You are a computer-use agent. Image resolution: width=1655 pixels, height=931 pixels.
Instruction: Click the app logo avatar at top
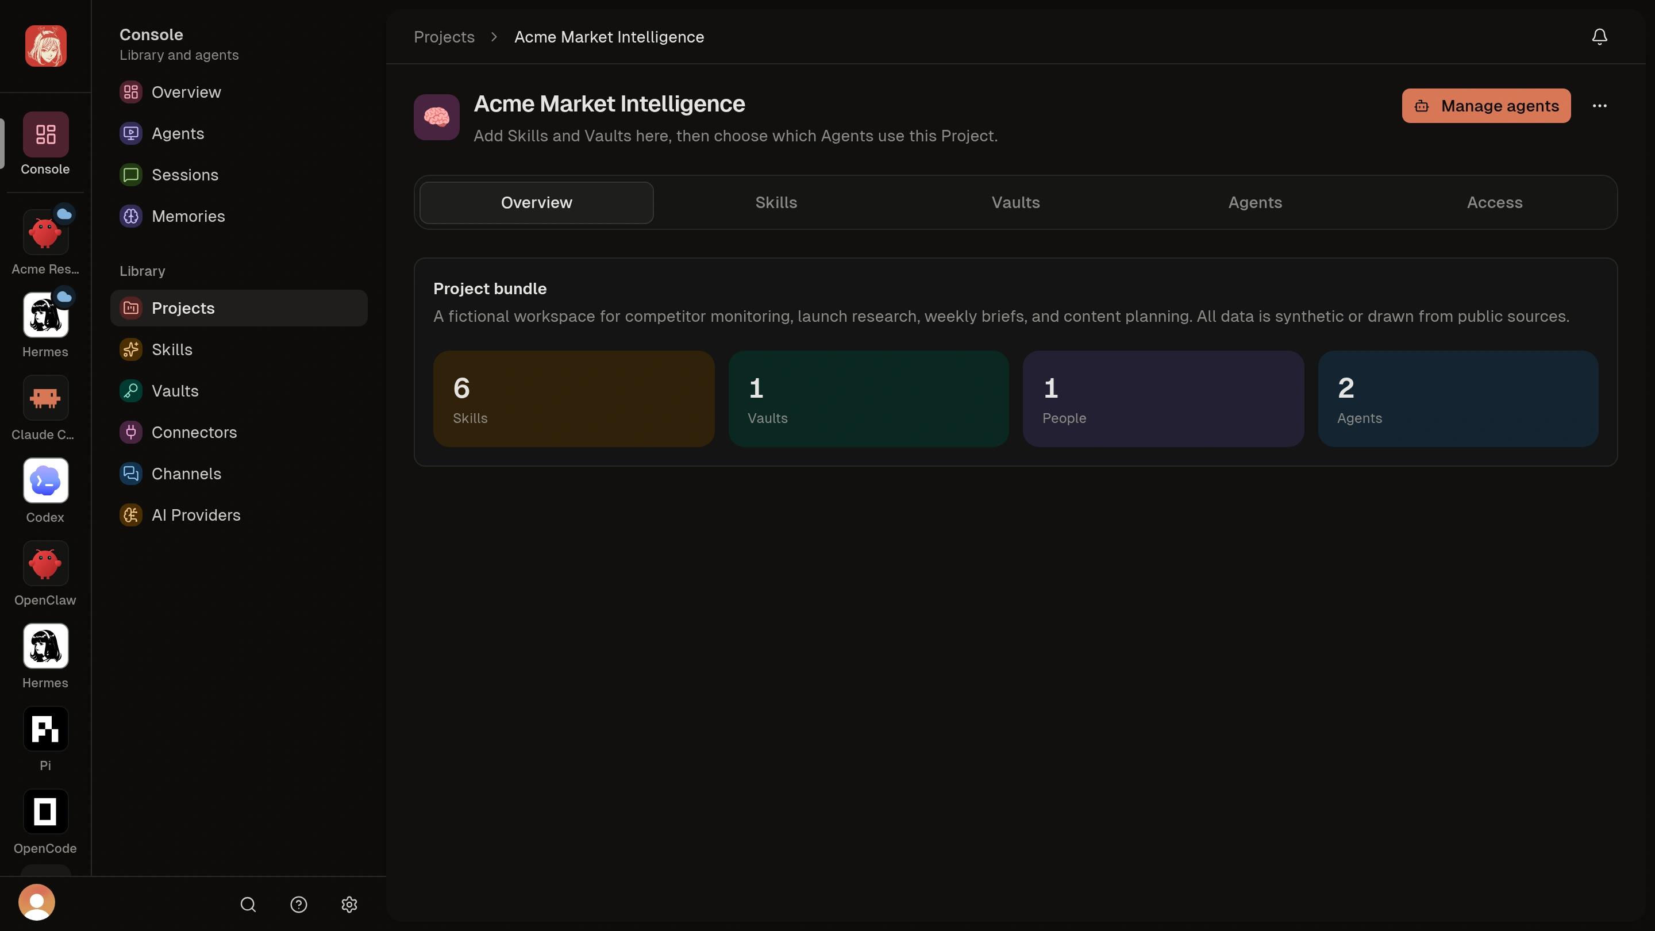(45, 45)
